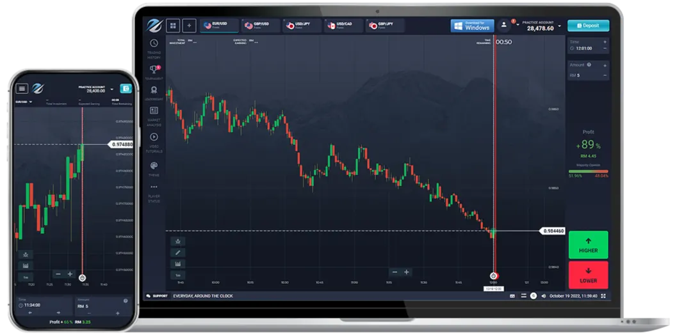Open the 1m timeframe selector on laptop chart
This screenshot has height=335, width=677.
178,275
